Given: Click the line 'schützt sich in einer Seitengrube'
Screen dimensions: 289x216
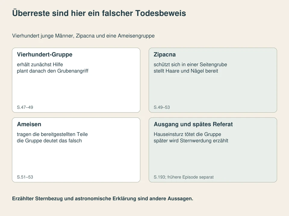Looking at the screenshot, I should (190, 64).
